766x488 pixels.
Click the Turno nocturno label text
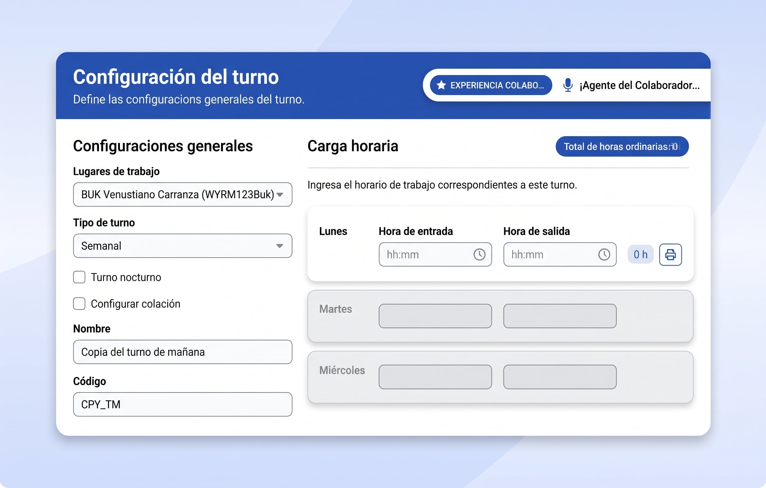[x=126, y=277]
